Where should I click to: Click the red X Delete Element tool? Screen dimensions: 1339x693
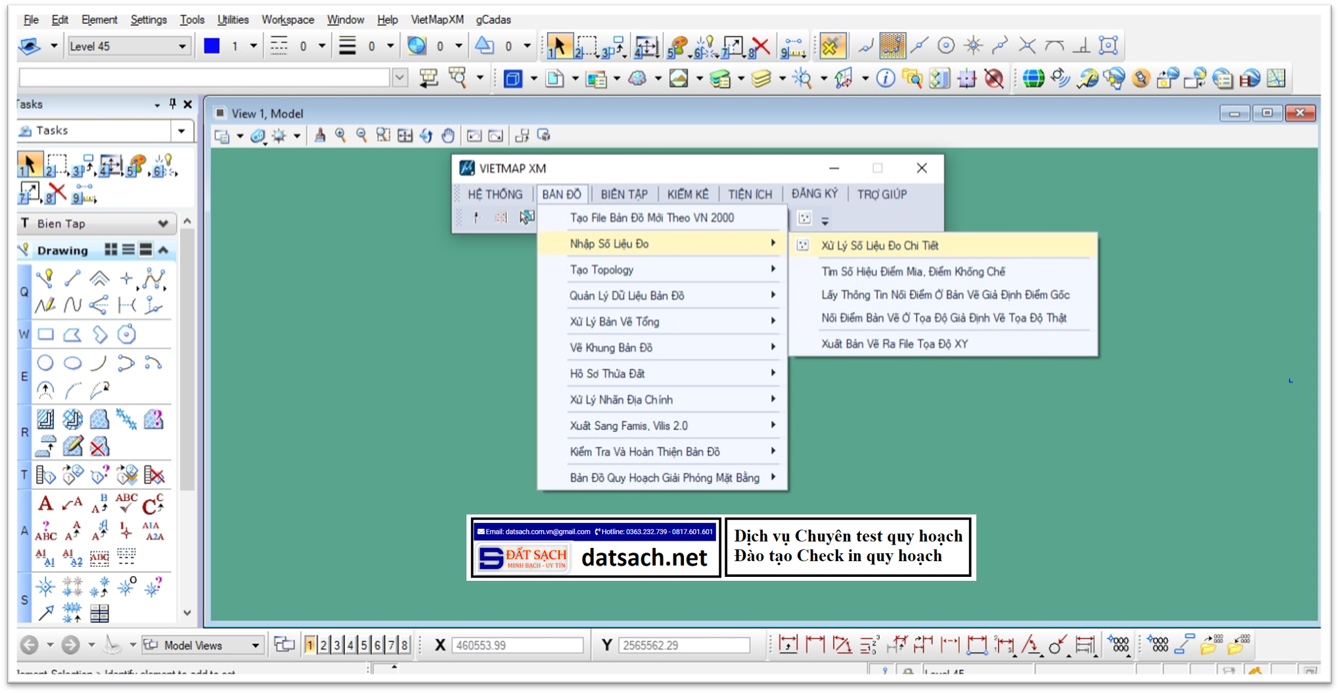[x=761, y=46]
